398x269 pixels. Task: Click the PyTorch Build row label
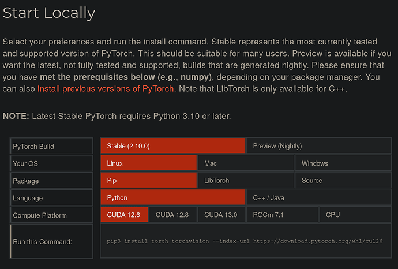pos(33,147)
